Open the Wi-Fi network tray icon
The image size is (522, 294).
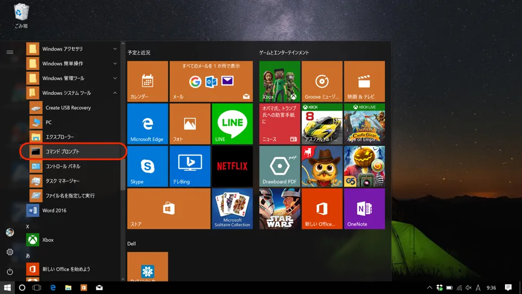point(459,287)
